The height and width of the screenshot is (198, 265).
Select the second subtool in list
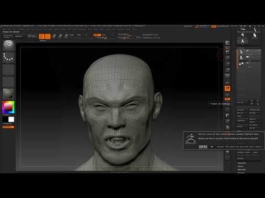tap(250, 58)
